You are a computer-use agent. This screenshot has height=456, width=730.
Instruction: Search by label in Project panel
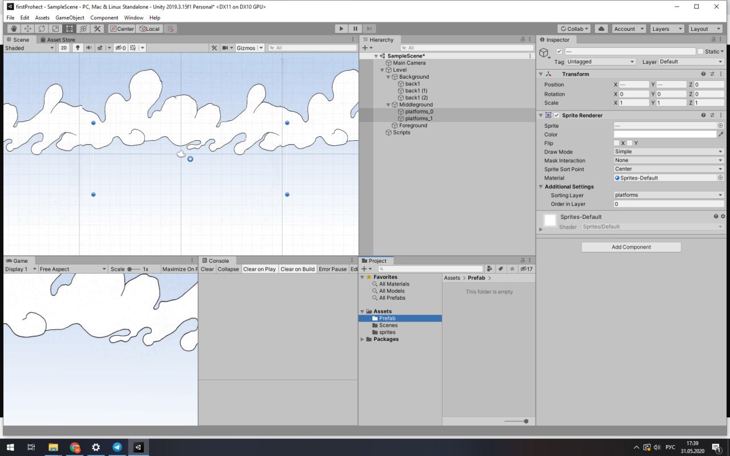coord(500,269)
